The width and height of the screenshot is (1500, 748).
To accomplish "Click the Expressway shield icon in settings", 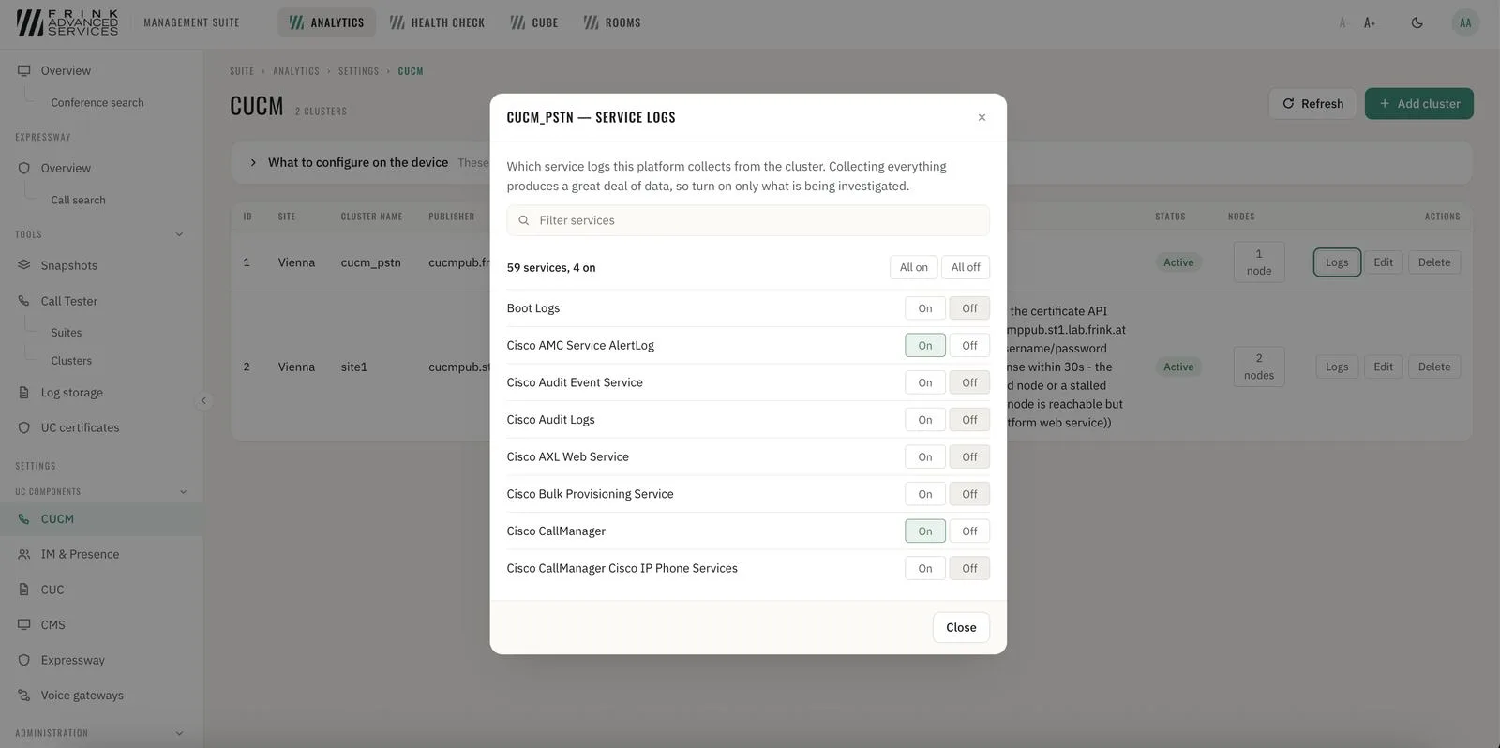I will 24,660.
